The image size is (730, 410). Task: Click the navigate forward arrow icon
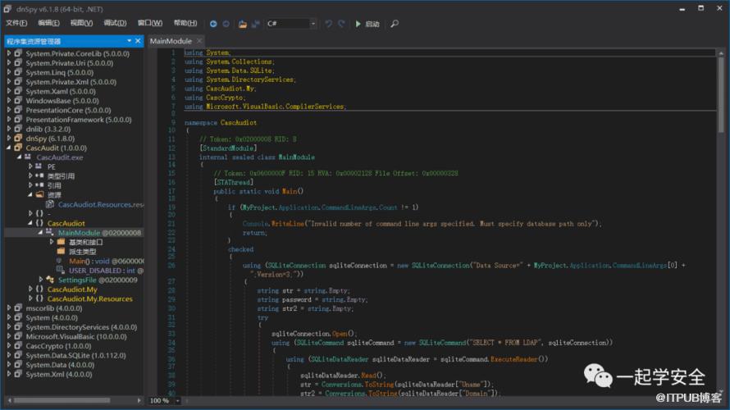[226, 24]
